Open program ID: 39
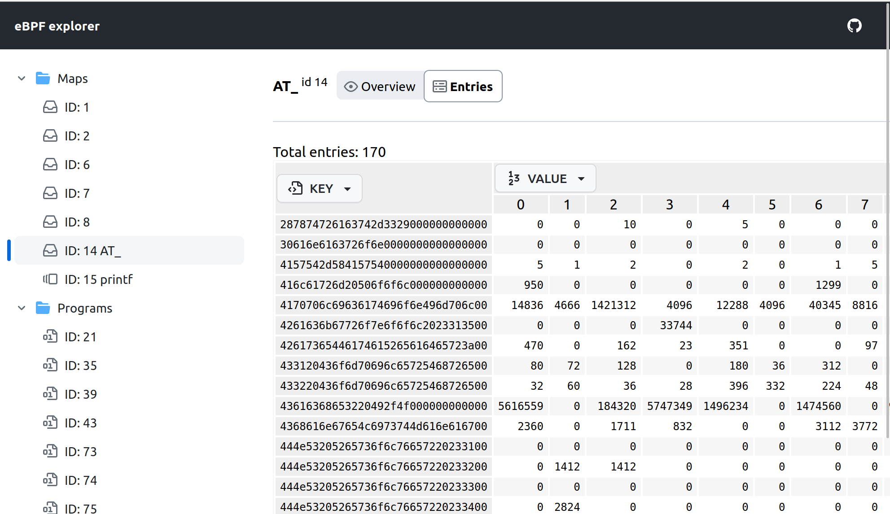The height and width of the screenshot is (514, 890). [x=80, y=394]
